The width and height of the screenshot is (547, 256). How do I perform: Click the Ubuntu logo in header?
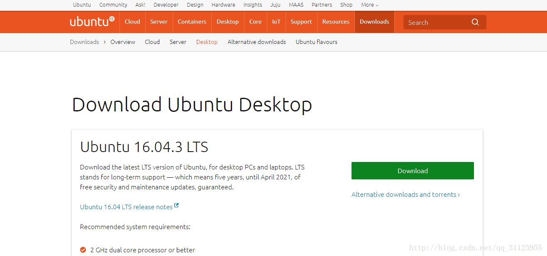(x=92, y=22)
